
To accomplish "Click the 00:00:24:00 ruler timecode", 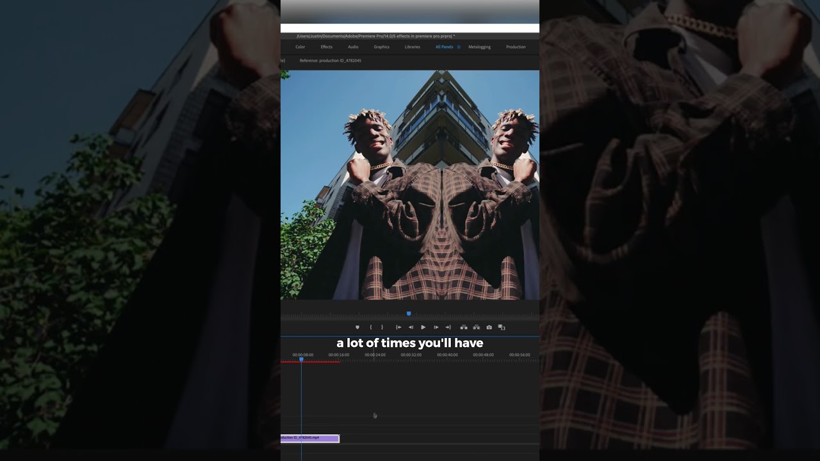I will tap(375, 355).
